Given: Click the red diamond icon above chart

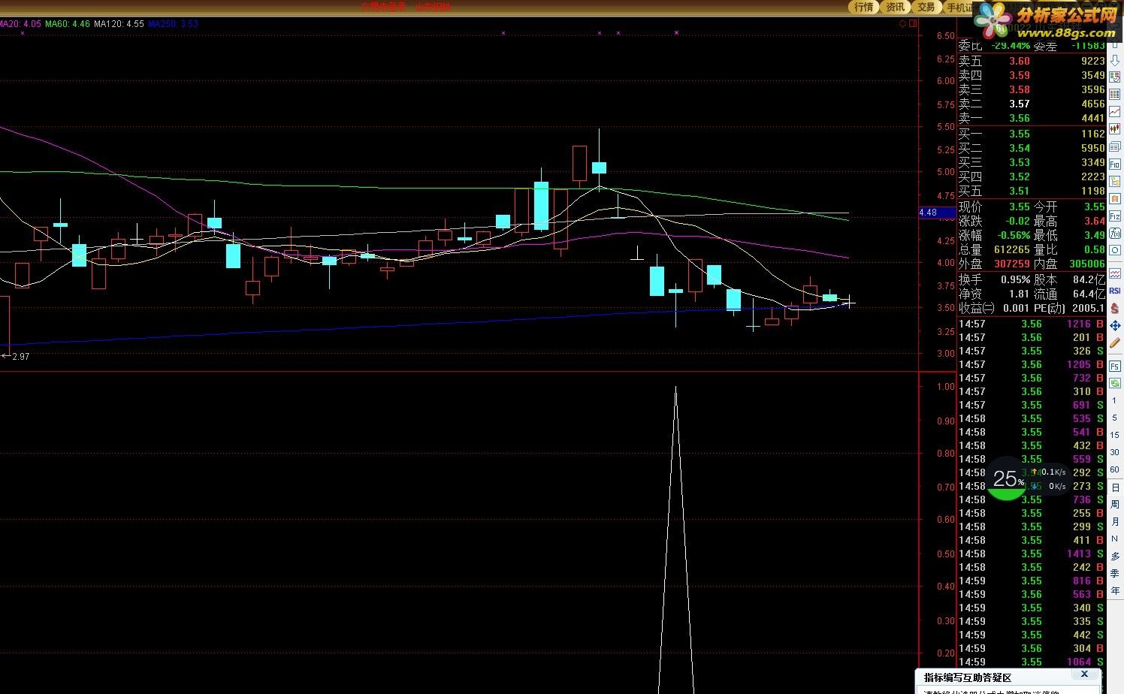Looking at the screenshot, I should [x=902, y=23].
